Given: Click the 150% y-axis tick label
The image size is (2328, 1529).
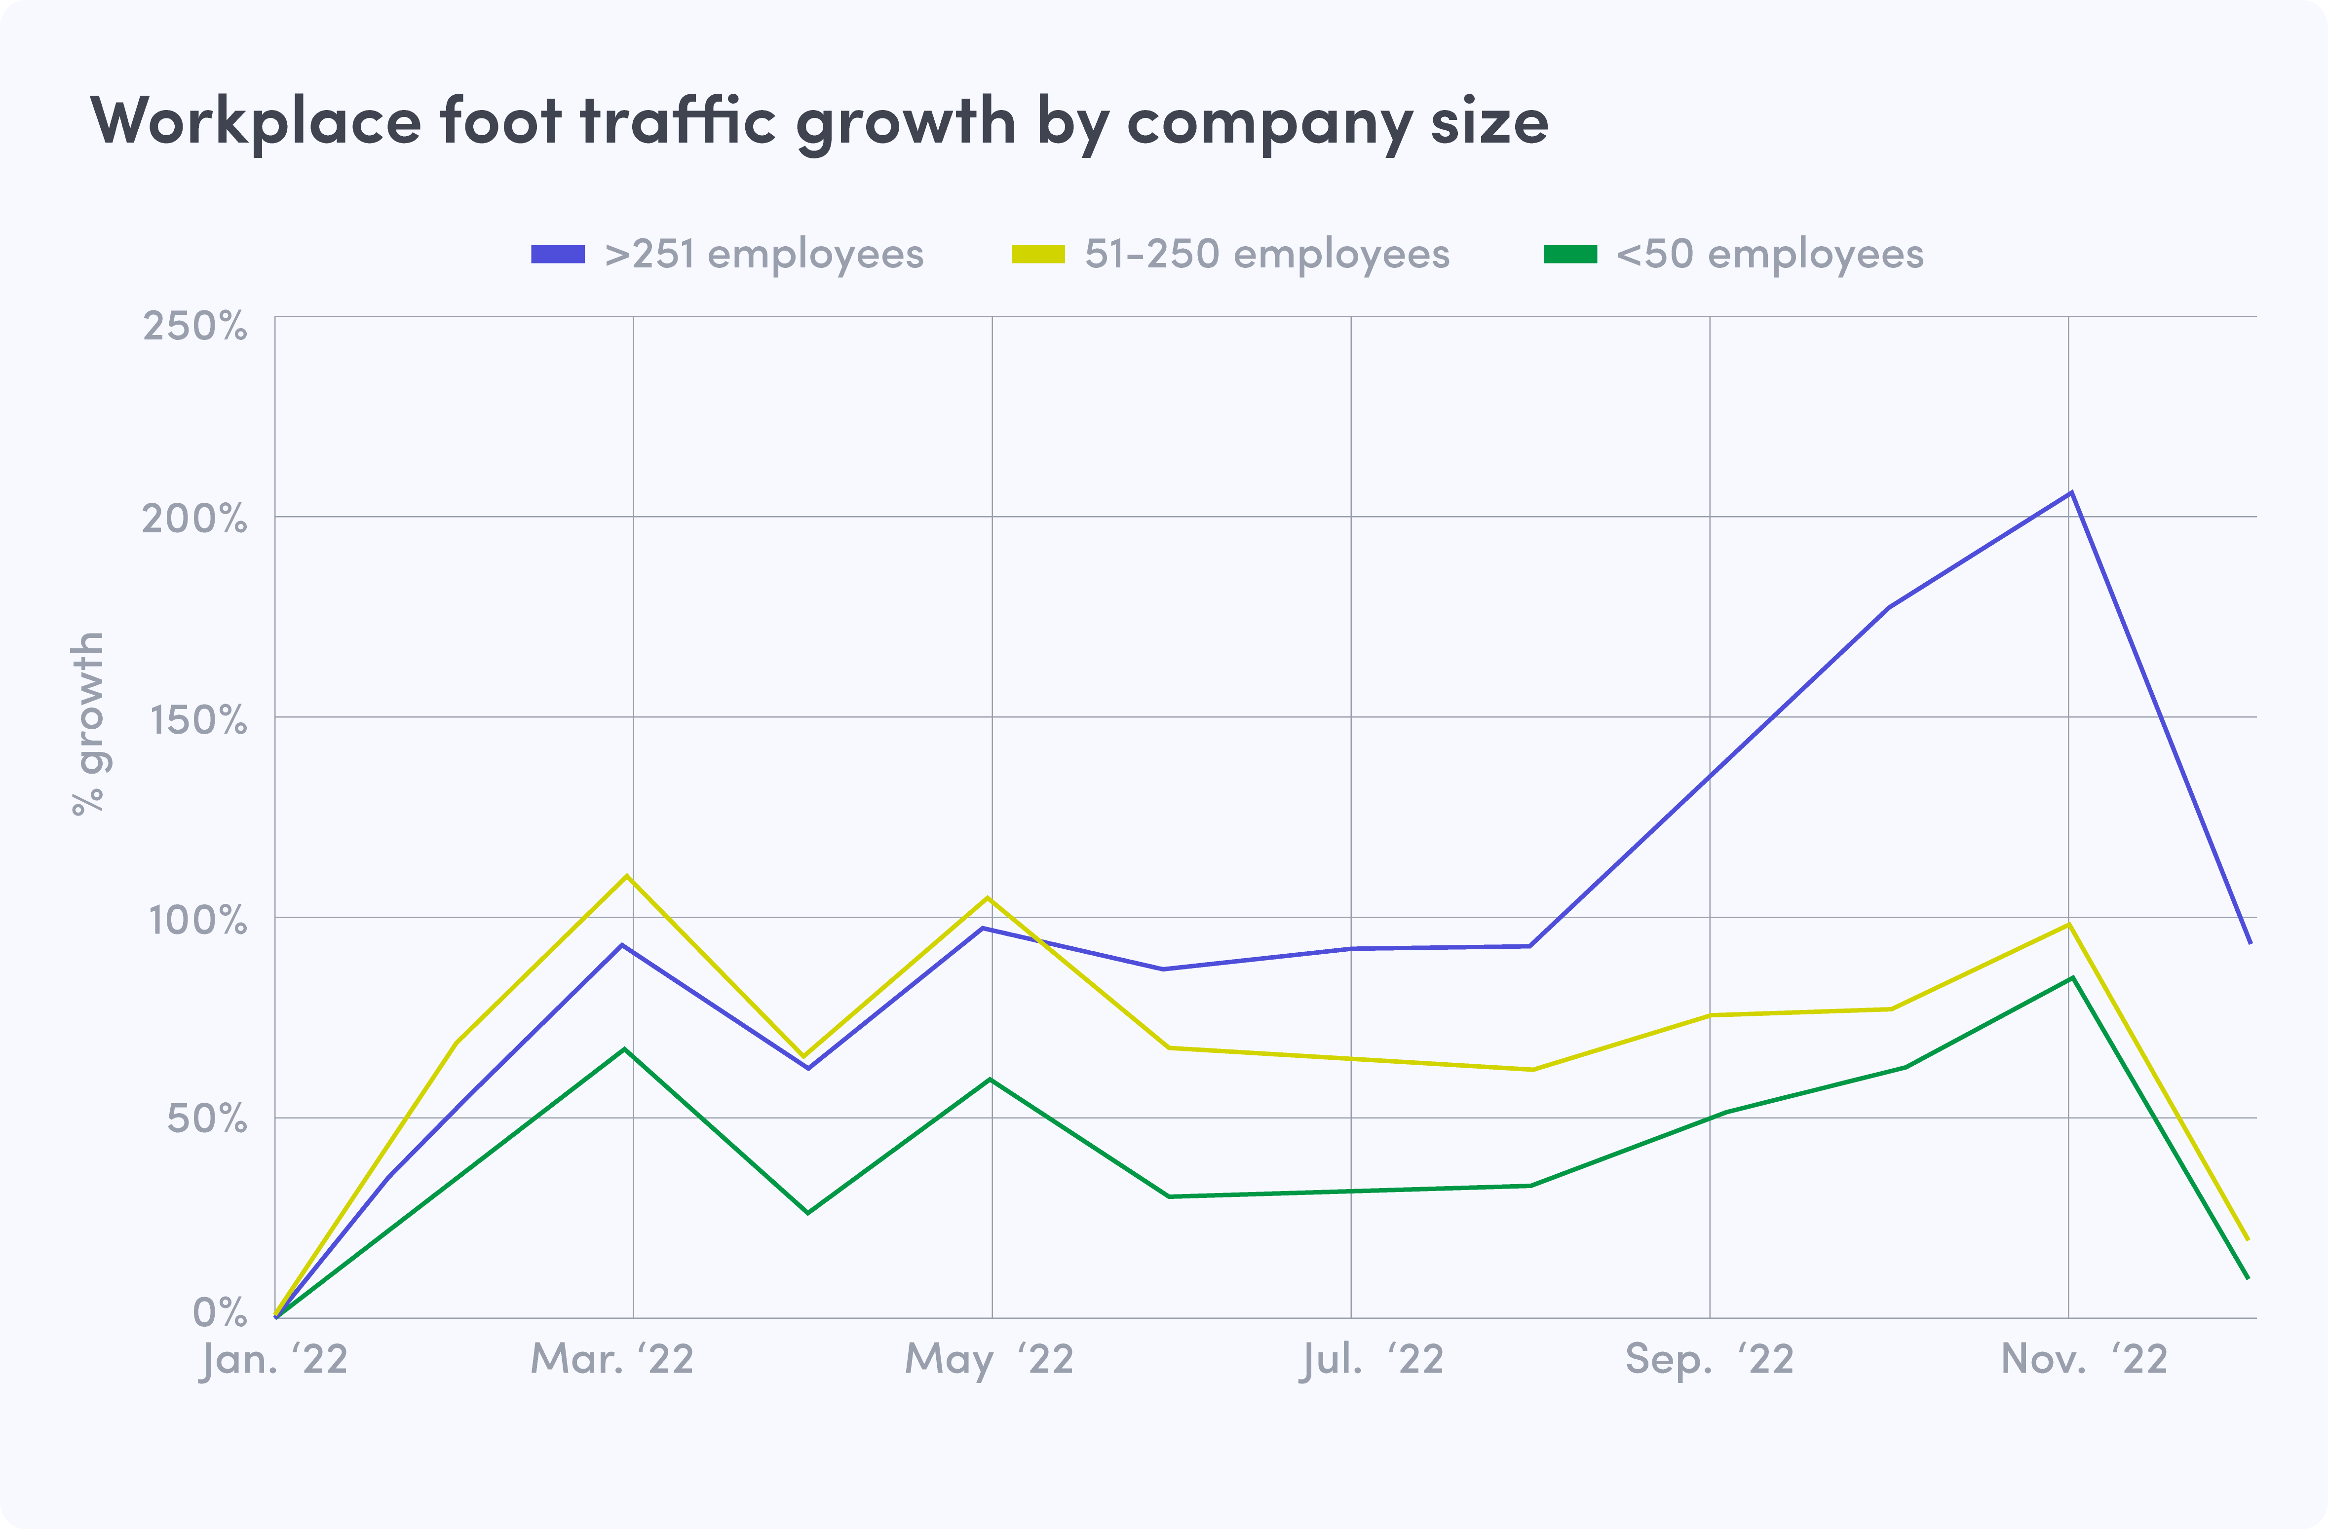Looking at the screenshot, I should pos(197,720).
